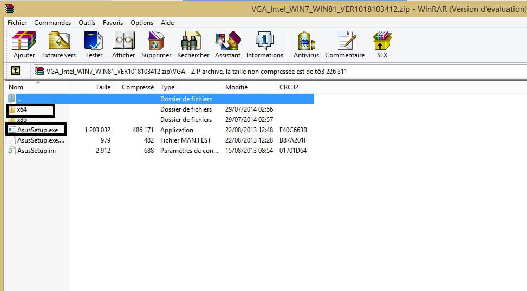Image resolution: width=527 pixels, height=291 pixels.
Task: Open the Fichier menu
Action: pyautogui.click(x=17, y=23)
